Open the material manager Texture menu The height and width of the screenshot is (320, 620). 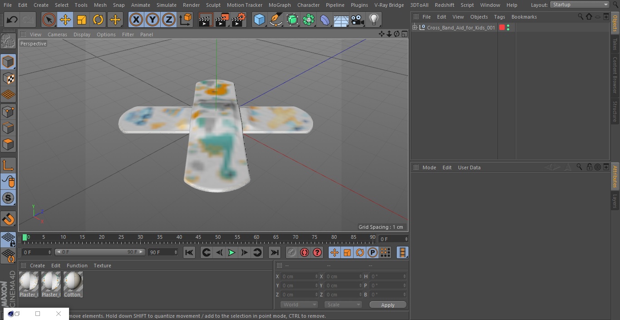(103, 266)
